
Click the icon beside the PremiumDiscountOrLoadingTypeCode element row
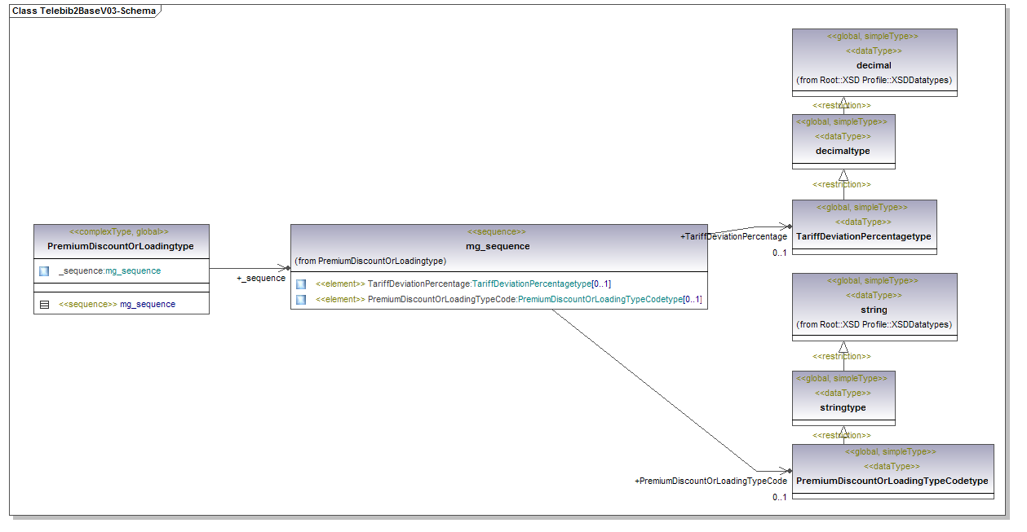pos(301,300)
